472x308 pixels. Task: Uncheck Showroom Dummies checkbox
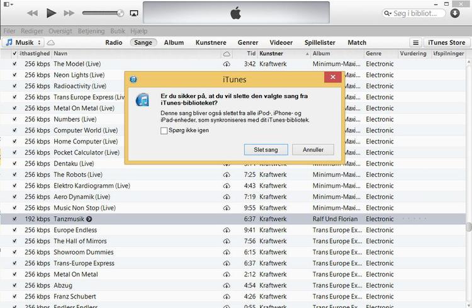pyautogui.click(x=14, y=252)
